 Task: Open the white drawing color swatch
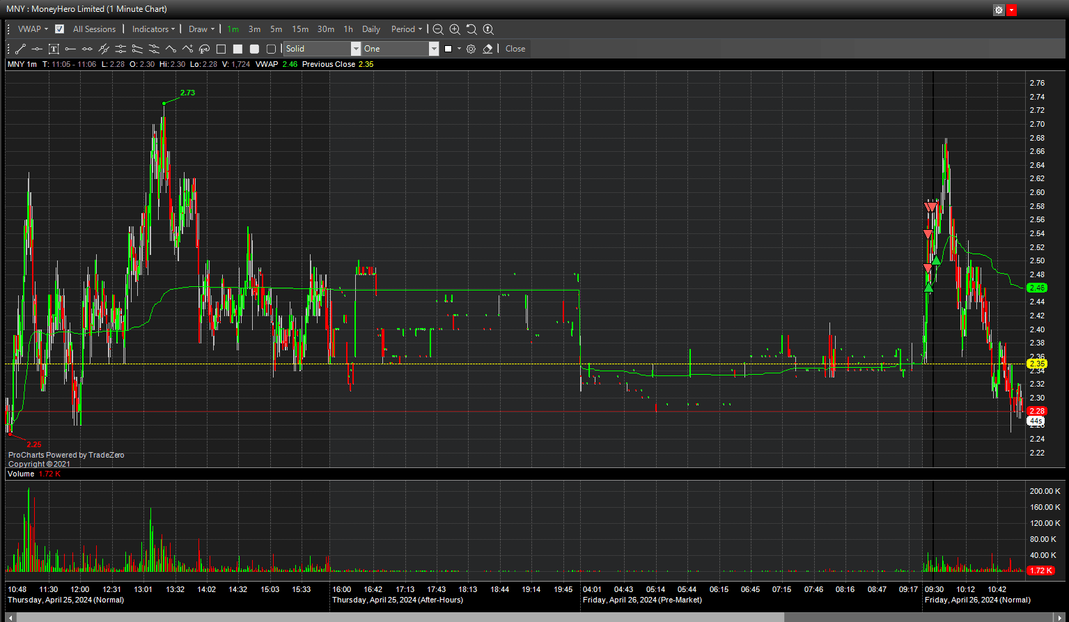448,49
